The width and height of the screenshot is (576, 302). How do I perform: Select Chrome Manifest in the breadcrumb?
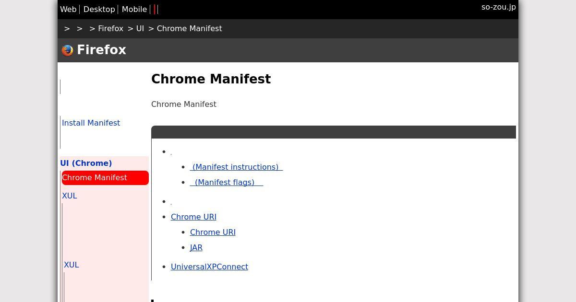(x=189, y=28)
